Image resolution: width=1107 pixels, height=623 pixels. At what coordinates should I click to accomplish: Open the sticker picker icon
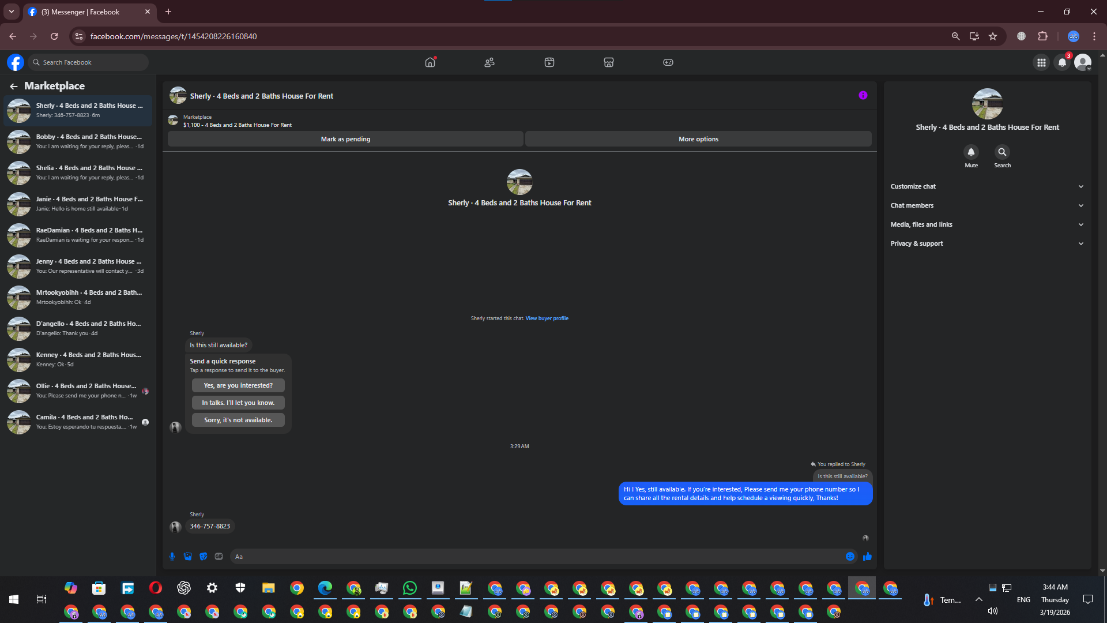203,557
